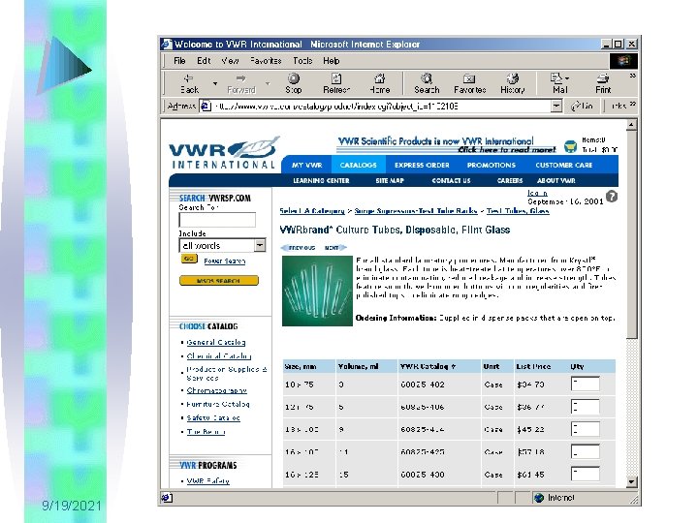Image resolution: width=698 pixels, height=523 pixels.
Task: Click the Select A Category breadcrumb link
Action: [312, 211]
